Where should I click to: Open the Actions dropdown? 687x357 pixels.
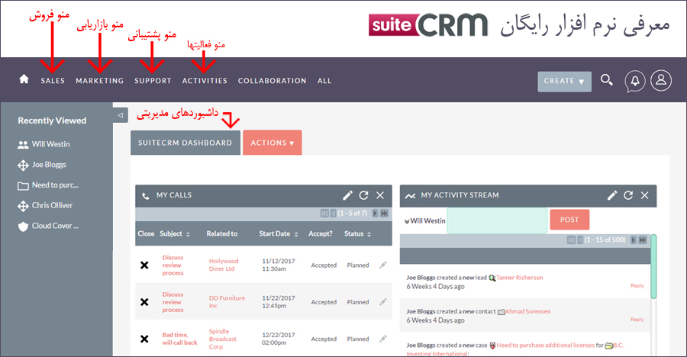(x=272, y=143)
